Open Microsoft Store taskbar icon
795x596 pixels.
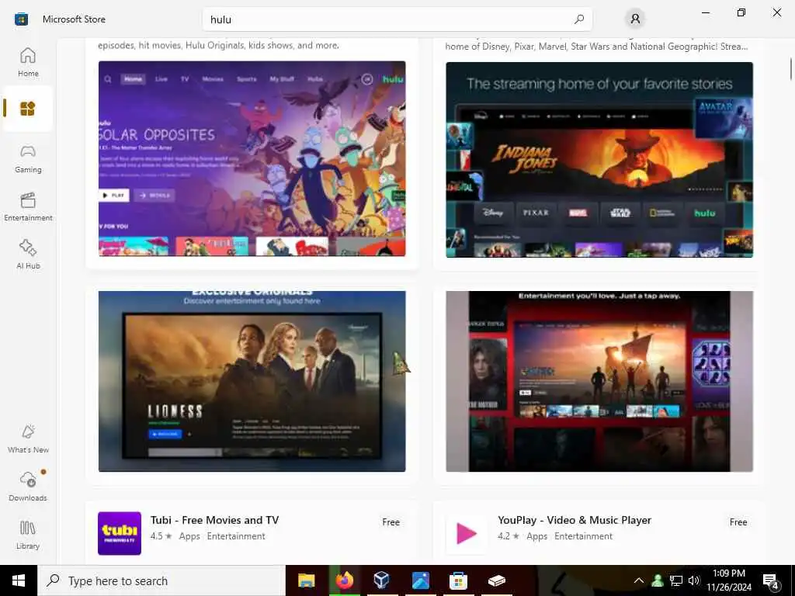458,580
